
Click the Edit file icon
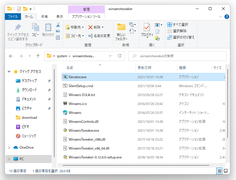(157, 32)
